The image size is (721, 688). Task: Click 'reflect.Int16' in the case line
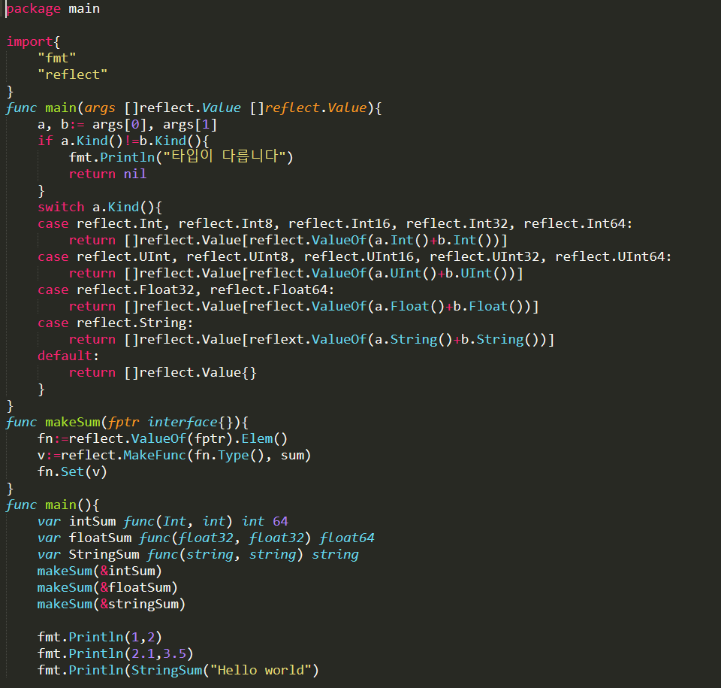coord(339,224)
